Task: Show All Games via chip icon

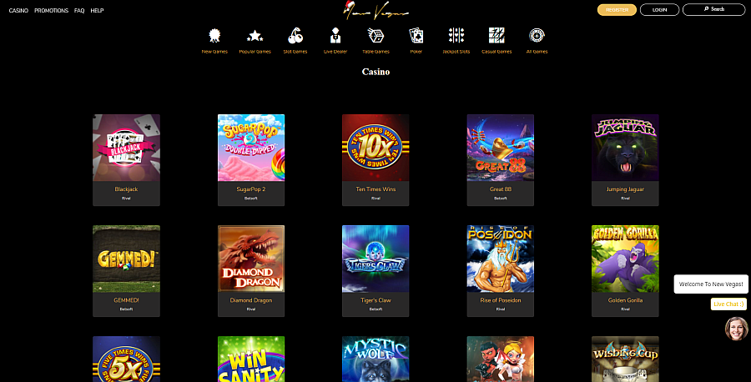Action: click(537, 35)
